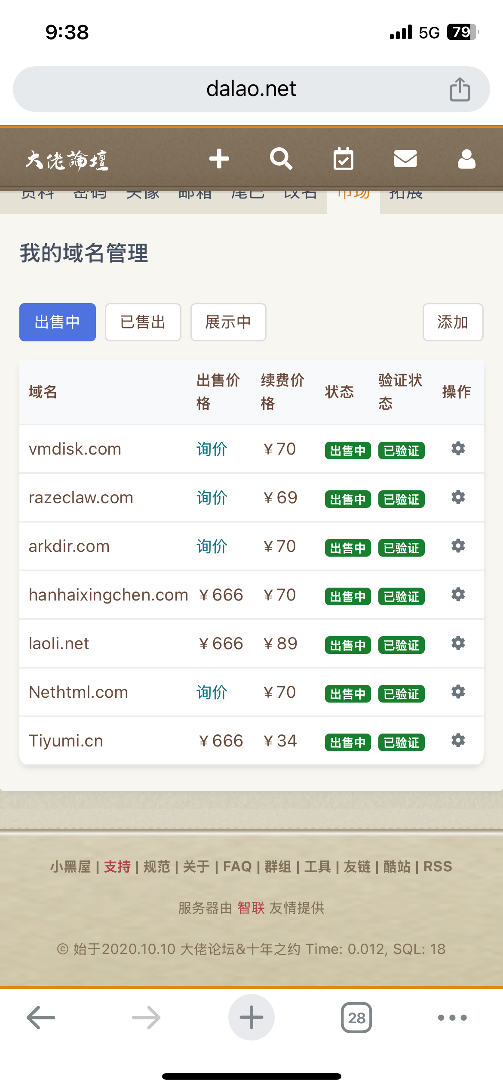Open the 支持 footer link
Image resolution: width=503 pixels, height=1090 pixels.
117,866
